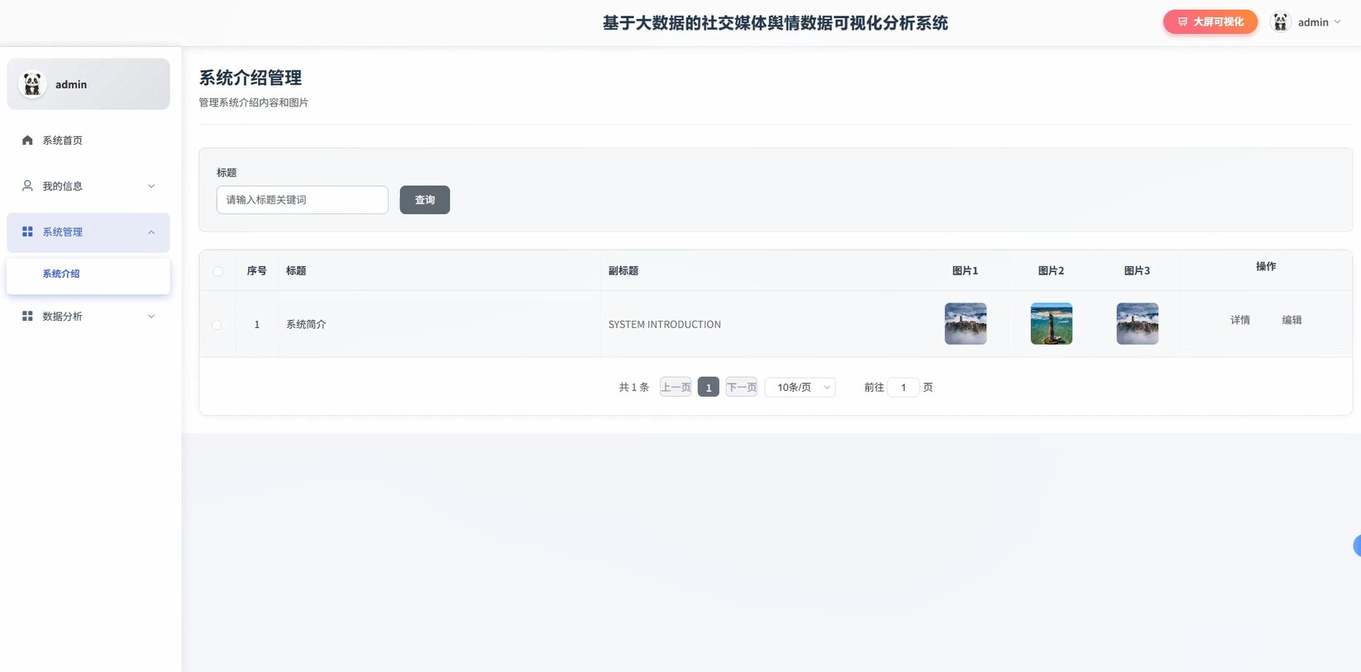
Task: Click the system title text in header
Action: [x=776, y=23]
